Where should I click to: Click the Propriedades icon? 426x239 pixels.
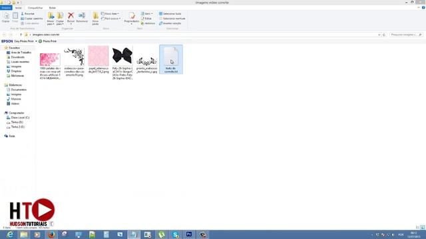[x=132, y=18]
